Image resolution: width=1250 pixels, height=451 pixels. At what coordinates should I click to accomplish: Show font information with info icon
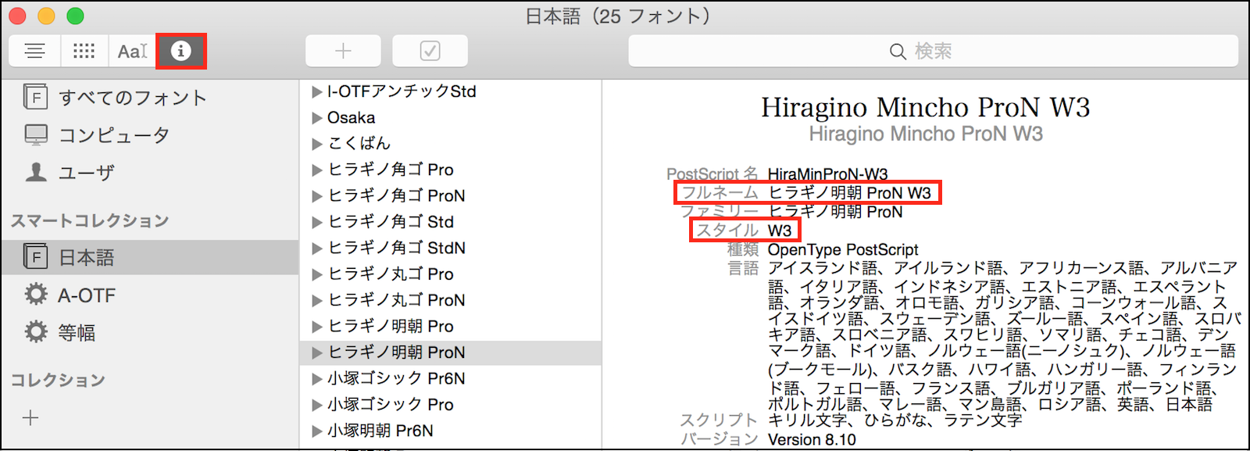[181, 52]
